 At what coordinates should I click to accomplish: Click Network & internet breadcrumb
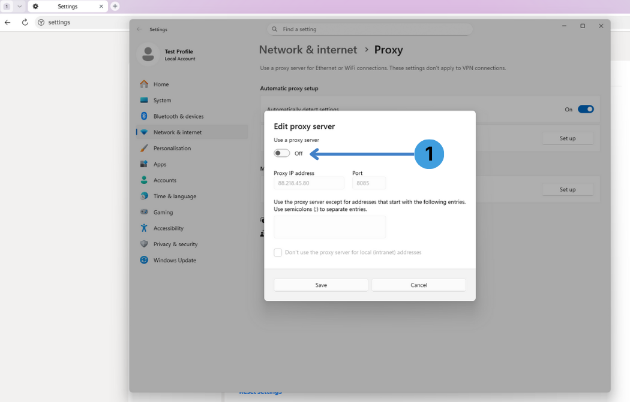(x=308, y=50)
